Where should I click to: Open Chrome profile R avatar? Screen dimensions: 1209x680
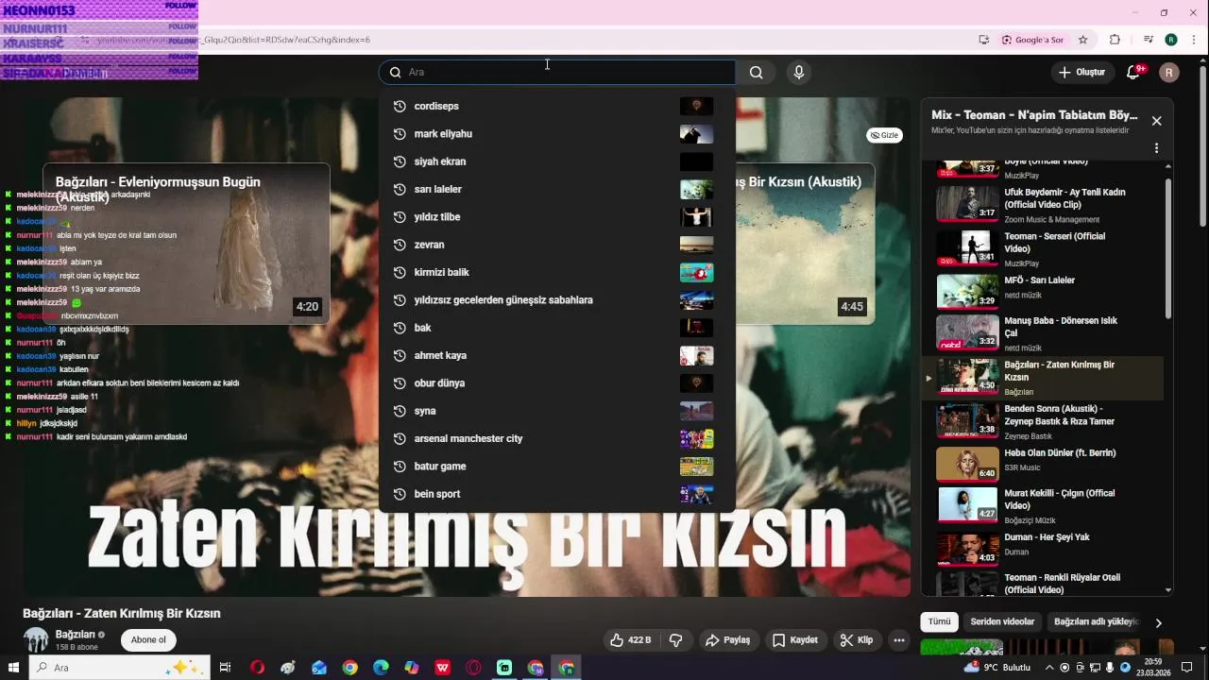[x=1171, y=40]
